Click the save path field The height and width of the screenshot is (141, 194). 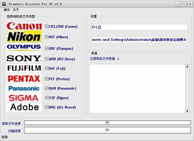click(139, 40)
